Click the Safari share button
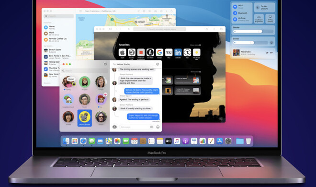The image size is (316, 187). click(x=207, y=29)
